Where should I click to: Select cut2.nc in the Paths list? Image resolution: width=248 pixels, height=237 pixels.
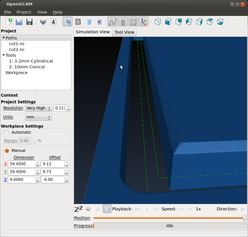point(17,49)
